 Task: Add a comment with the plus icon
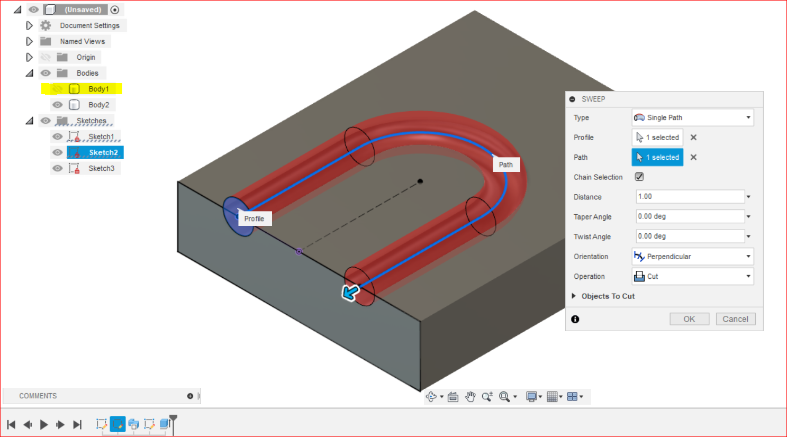tap(190, 396)
